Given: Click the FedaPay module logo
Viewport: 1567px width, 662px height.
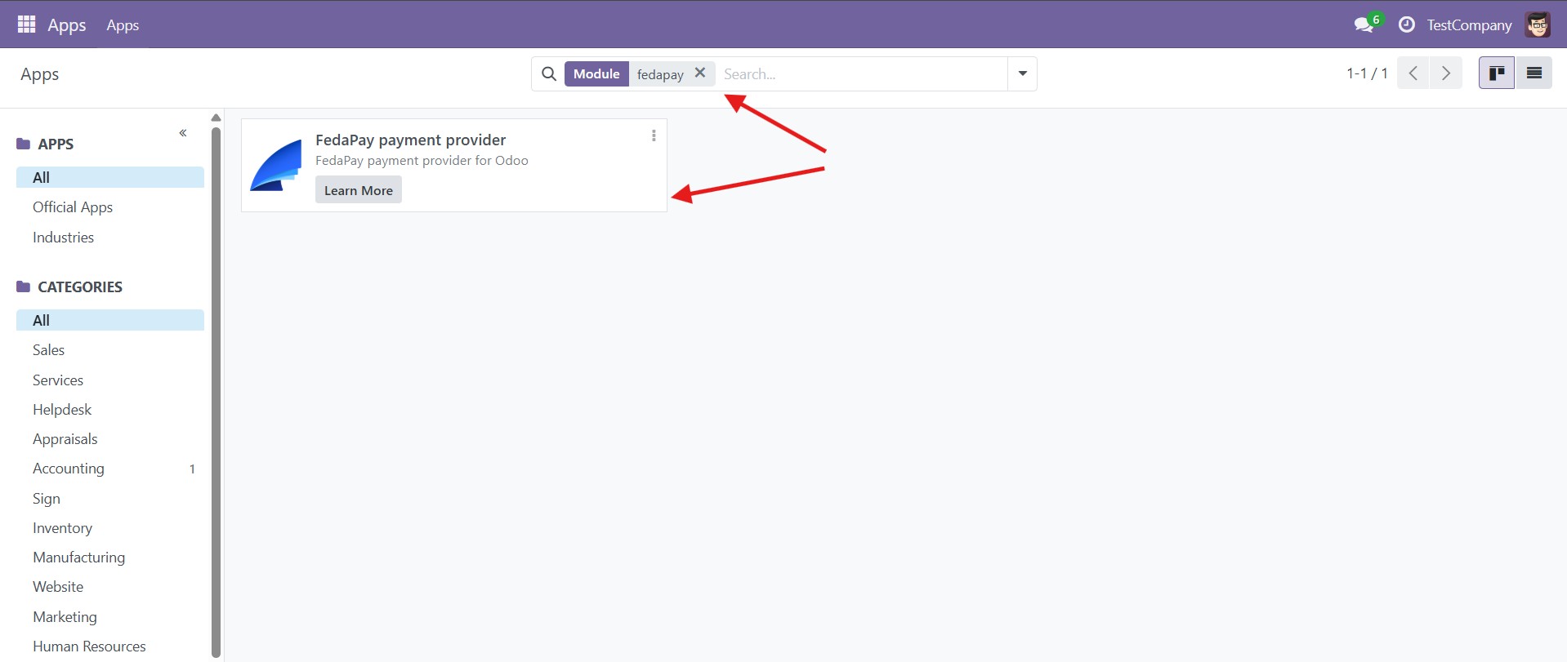Looking at the screenshot, I should tap(276, 165).
